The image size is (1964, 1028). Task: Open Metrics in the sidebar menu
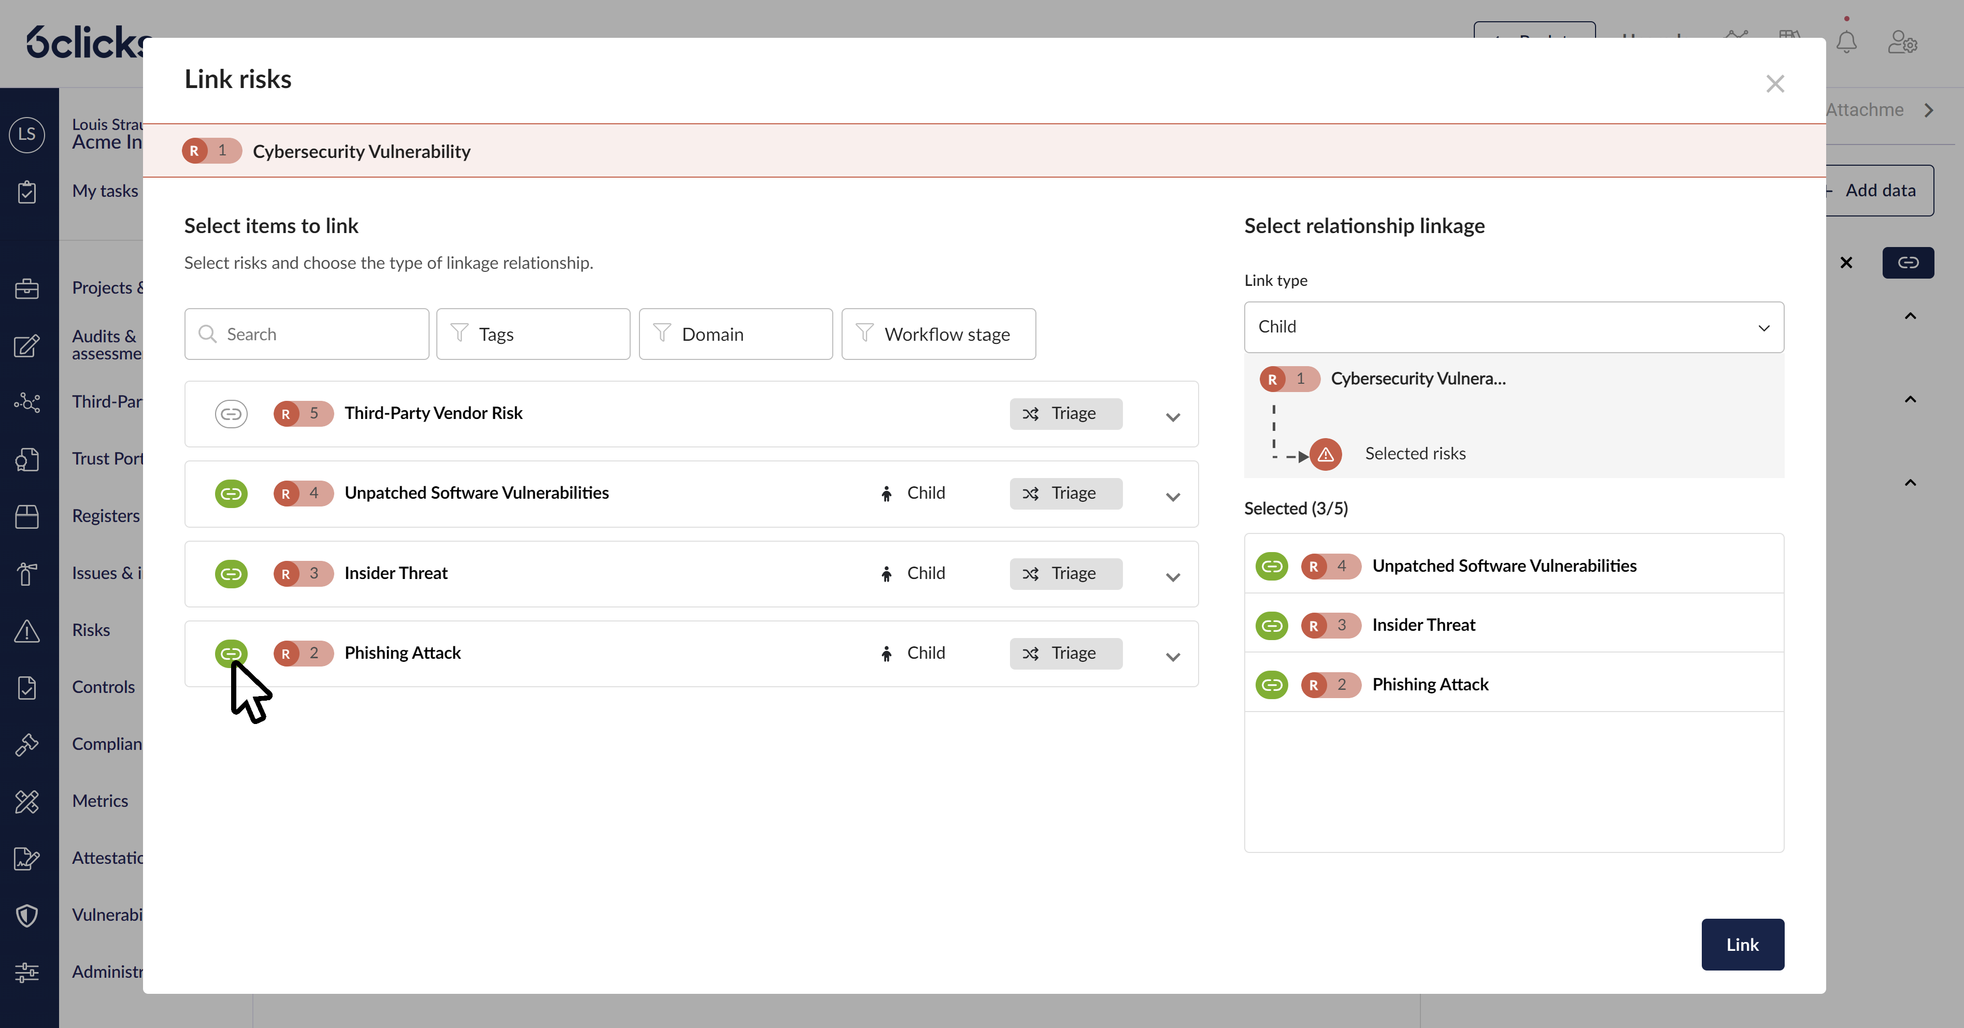pyautogui.click(x=100, y=801)
